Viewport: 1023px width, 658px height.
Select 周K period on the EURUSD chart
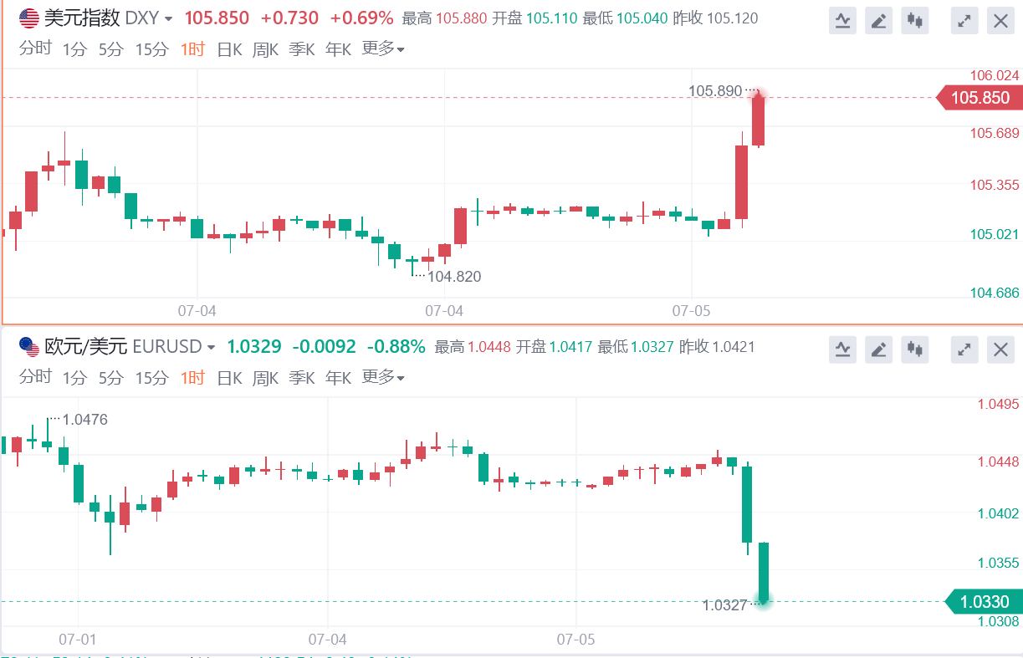point(265,378)
